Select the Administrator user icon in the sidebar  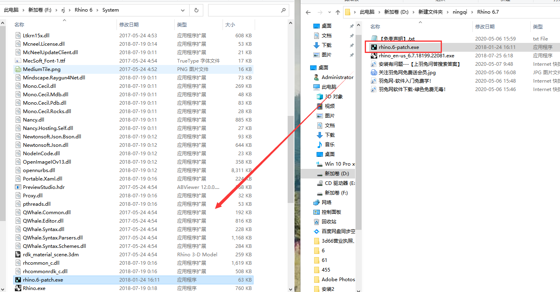click(x=317, y=77)
